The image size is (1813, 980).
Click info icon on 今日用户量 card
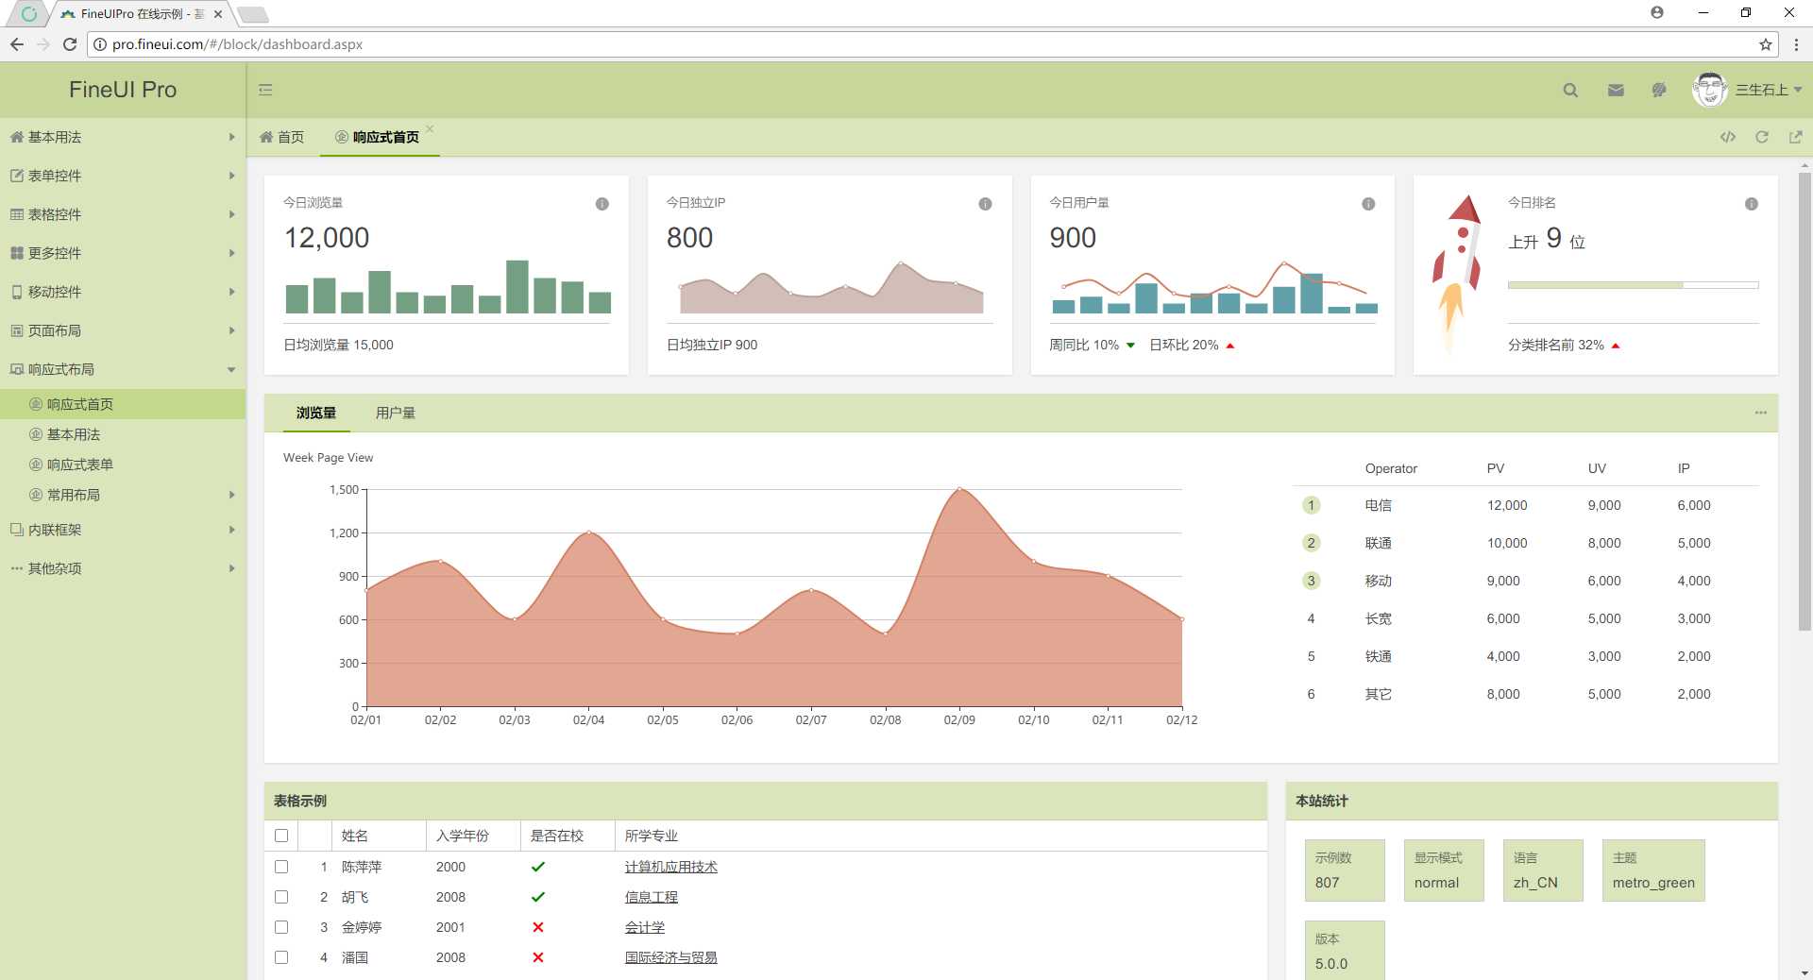1368,204
